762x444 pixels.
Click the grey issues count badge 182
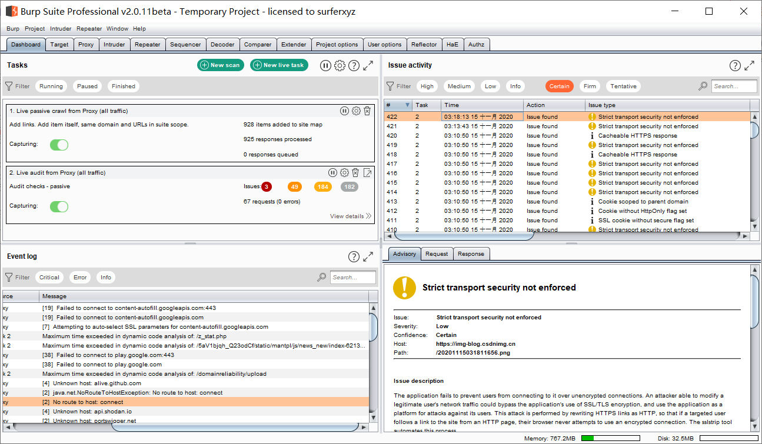click(x=350, y=186)
